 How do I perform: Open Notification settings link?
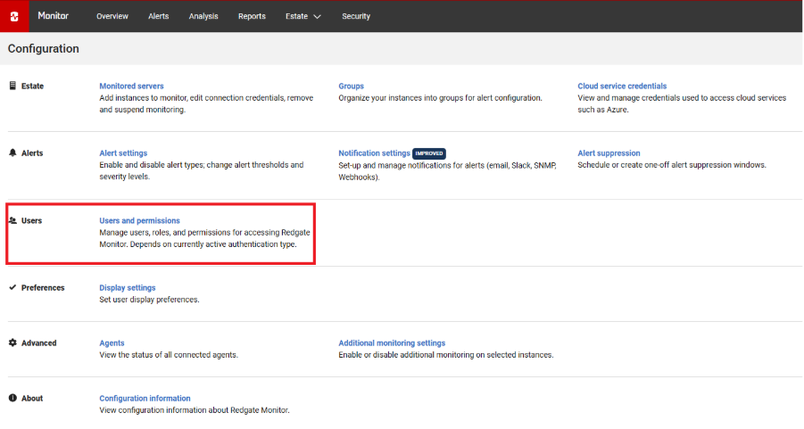374,153
